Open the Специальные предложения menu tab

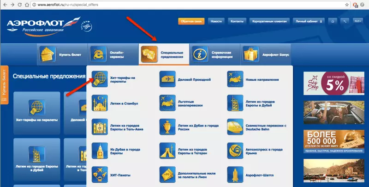tap(164, 54)
